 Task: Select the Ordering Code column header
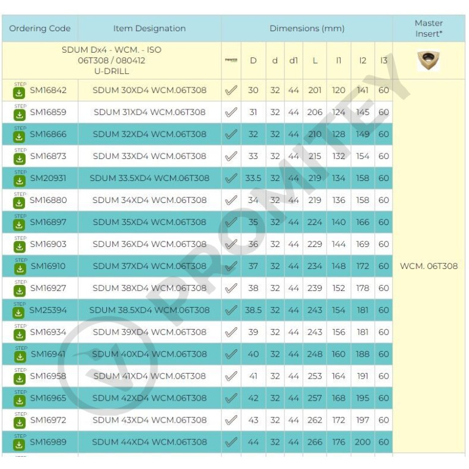click(40, 28)
